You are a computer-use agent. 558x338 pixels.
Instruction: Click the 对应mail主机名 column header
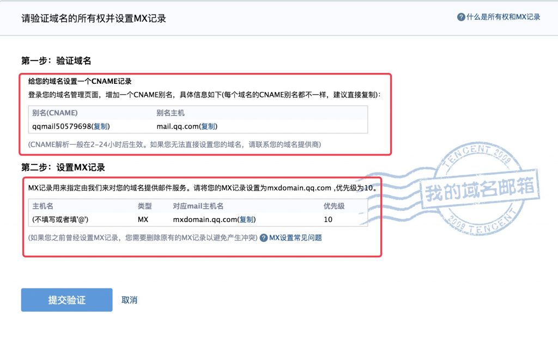(x=198, y=206)
